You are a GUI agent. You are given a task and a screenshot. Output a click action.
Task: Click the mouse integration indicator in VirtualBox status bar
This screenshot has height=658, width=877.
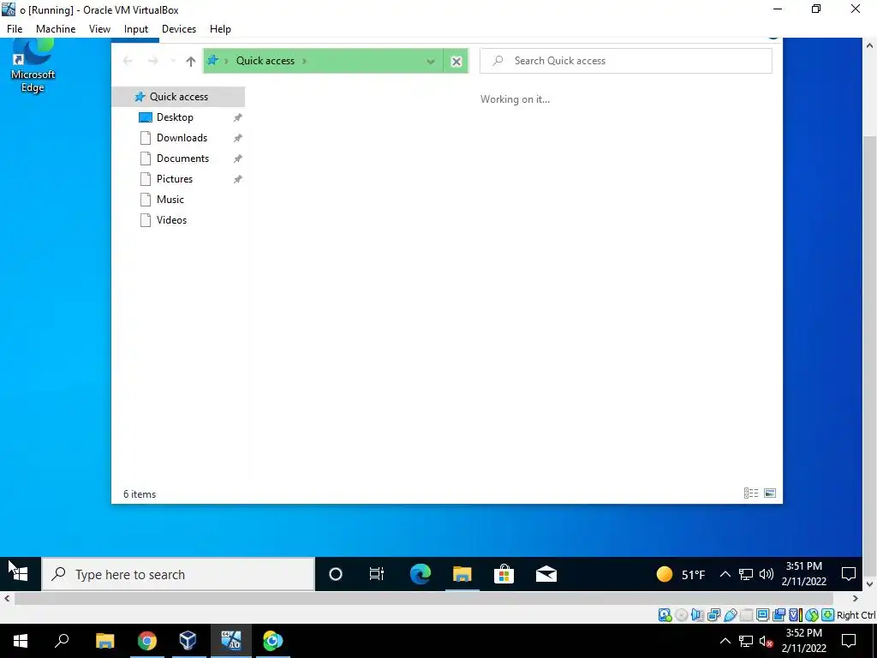812,615
